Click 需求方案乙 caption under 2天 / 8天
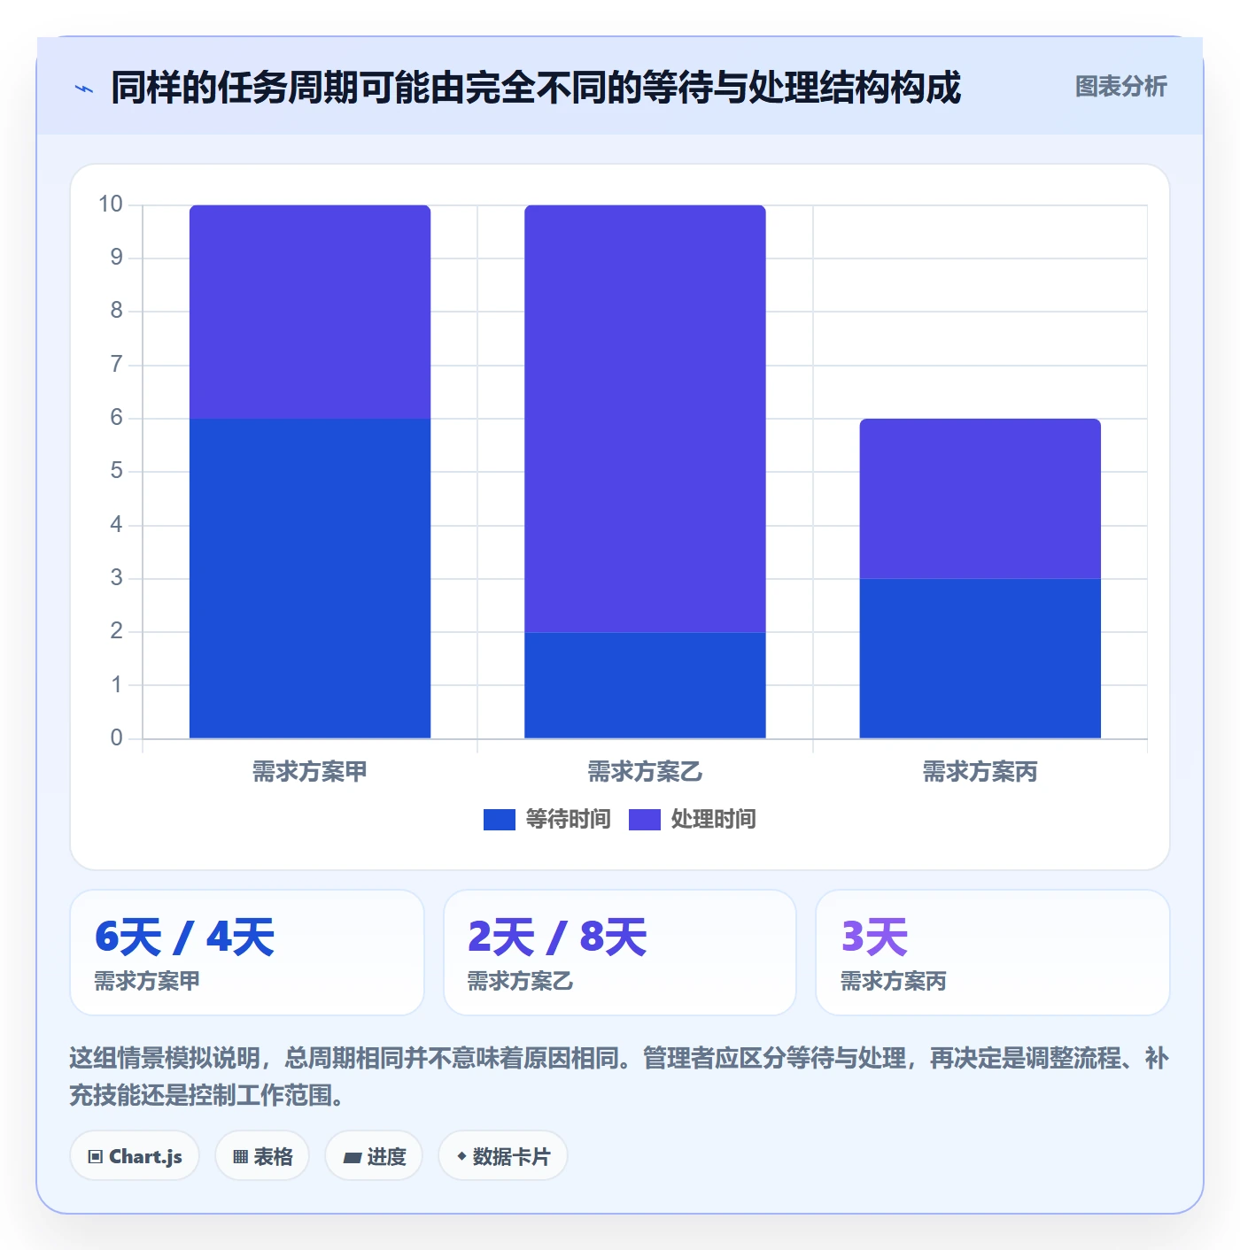Image resolution: width=1240 pixels, height=1250 pixels. (520, 981)
